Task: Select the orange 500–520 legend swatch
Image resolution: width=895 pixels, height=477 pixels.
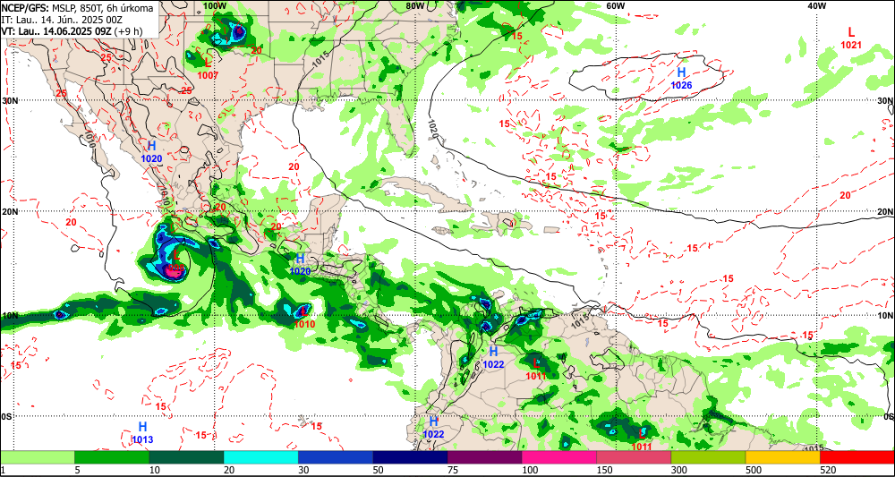Action: click(782, 457)
